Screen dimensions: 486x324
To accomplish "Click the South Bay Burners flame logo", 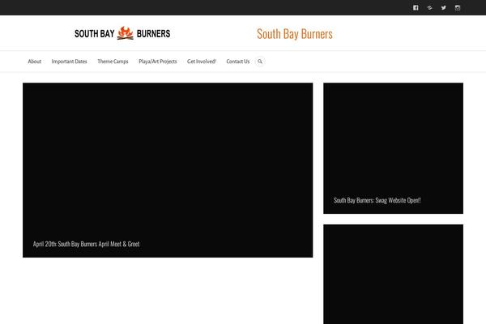I will (x=122, y=33).
